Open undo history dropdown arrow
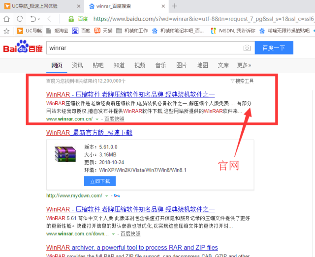 pyautogui.click(x=39, y=19)
